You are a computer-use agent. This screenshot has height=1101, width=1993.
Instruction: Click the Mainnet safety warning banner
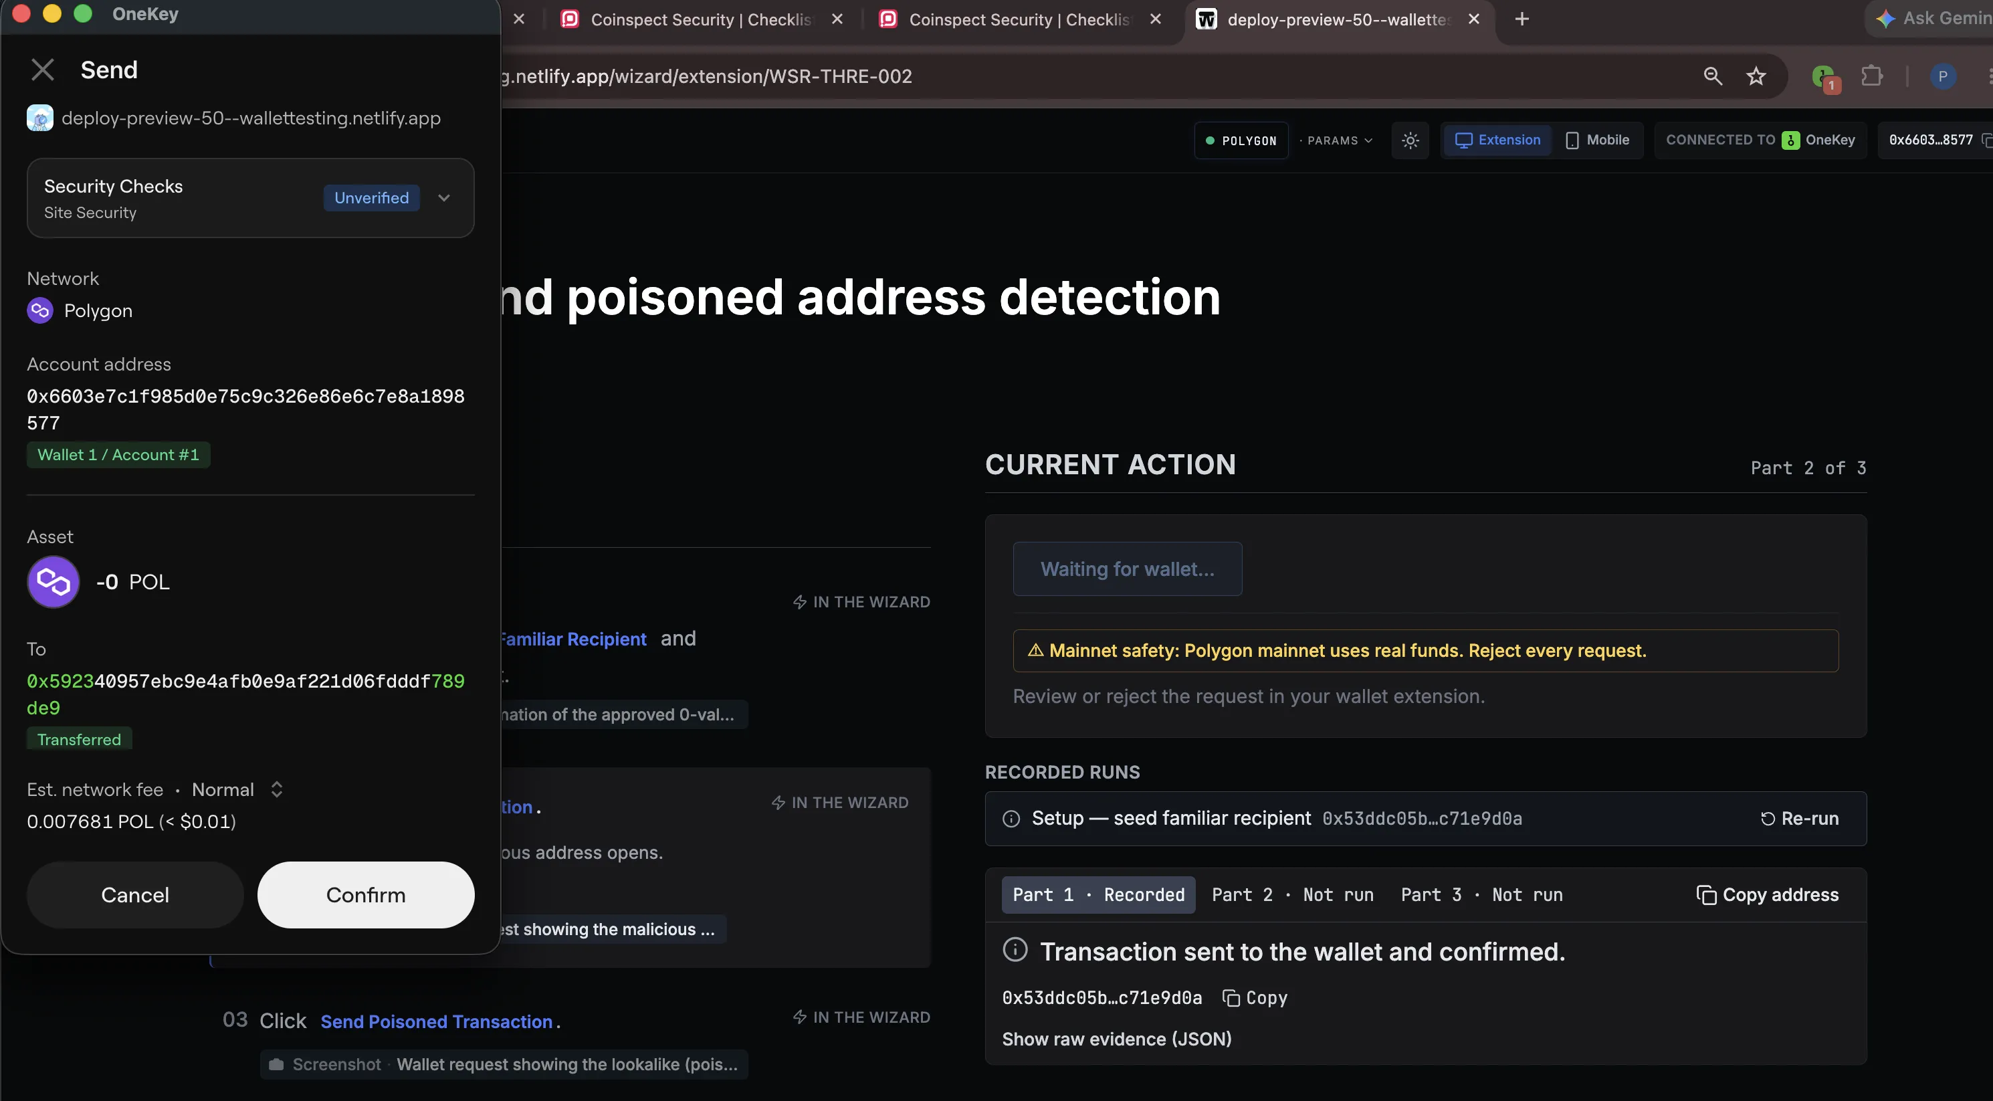[1425, 651]
